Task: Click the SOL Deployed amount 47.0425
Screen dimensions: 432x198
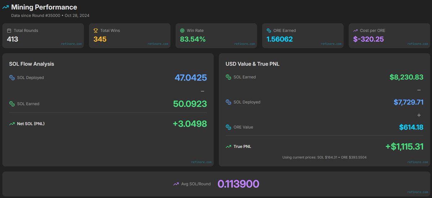Action: pos(191,77)
